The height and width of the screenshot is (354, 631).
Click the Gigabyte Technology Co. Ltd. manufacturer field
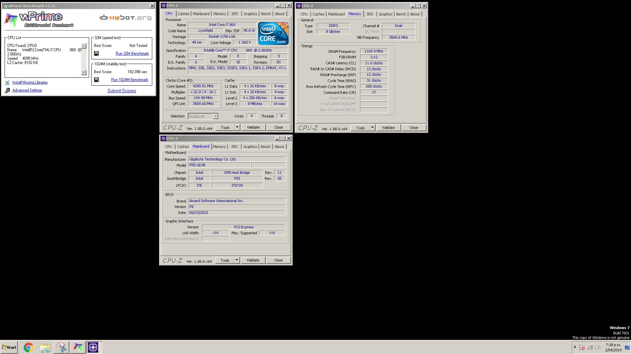click(237, 159)
